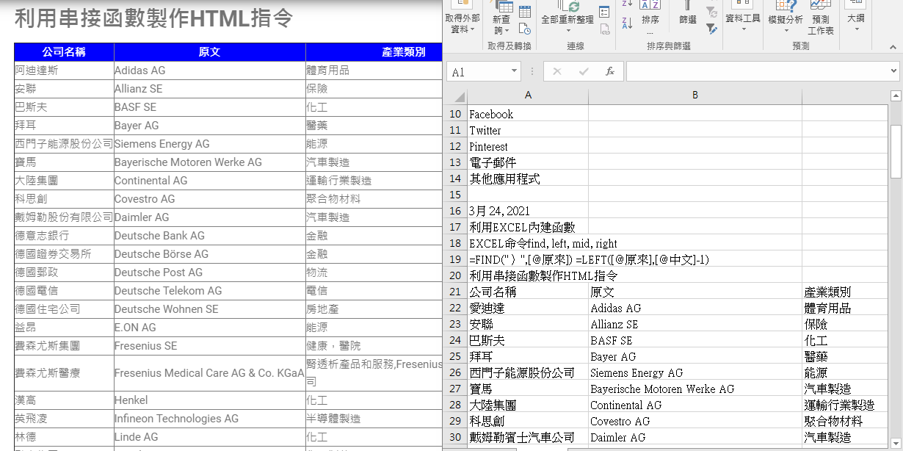
Task: Open the 模擬分析 what-if analysis dropdown
Action: (x=786, y=18)
